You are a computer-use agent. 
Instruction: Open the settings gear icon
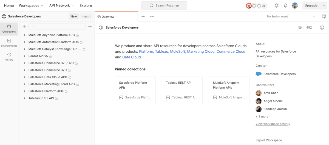coord(276,5)
